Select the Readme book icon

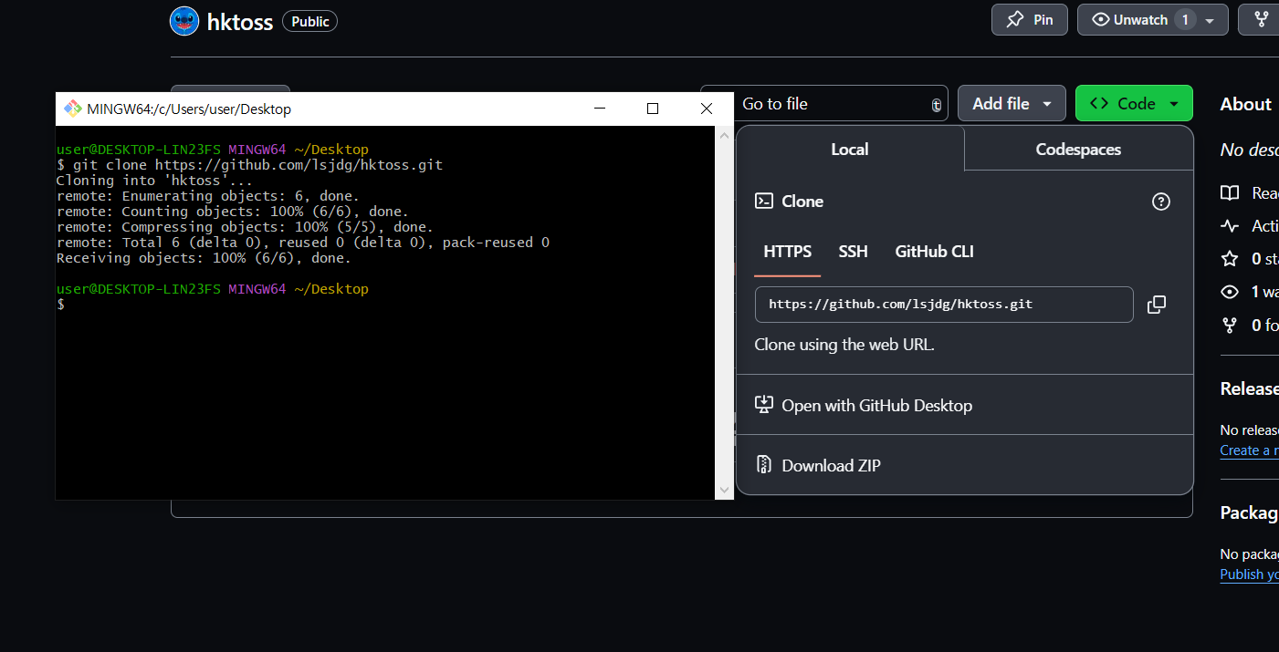pos(1230,193)
